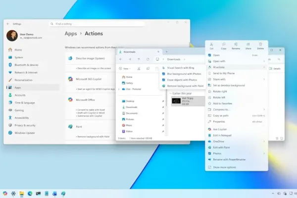Open Windows Update in Settings sidebar
The height and width of the screenshot is (198, 297).
(x=33, y=133)
